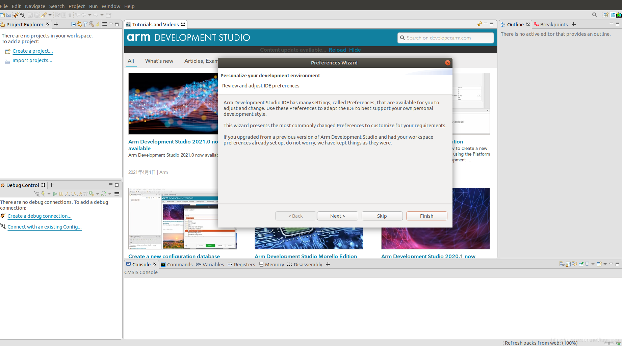The width and height of the screenshot is (622, 346).
Task: Click the filter funnel in Project Explorer
Action: [85, 24]
